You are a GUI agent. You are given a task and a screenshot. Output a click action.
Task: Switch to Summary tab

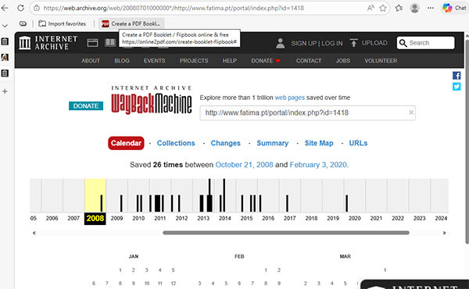tap(273, 143)
